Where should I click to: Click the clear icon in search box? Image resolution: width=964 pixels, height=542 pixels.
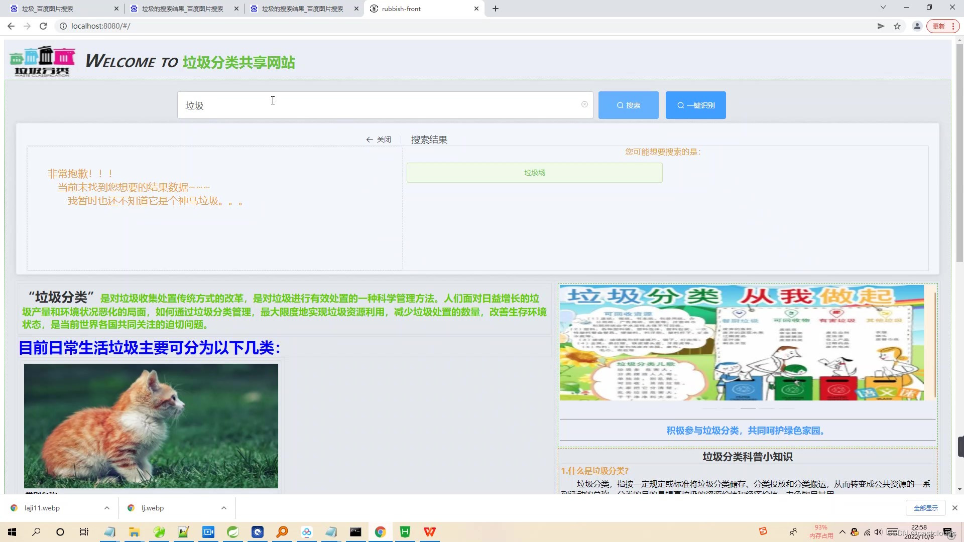[x=584, y=104]
